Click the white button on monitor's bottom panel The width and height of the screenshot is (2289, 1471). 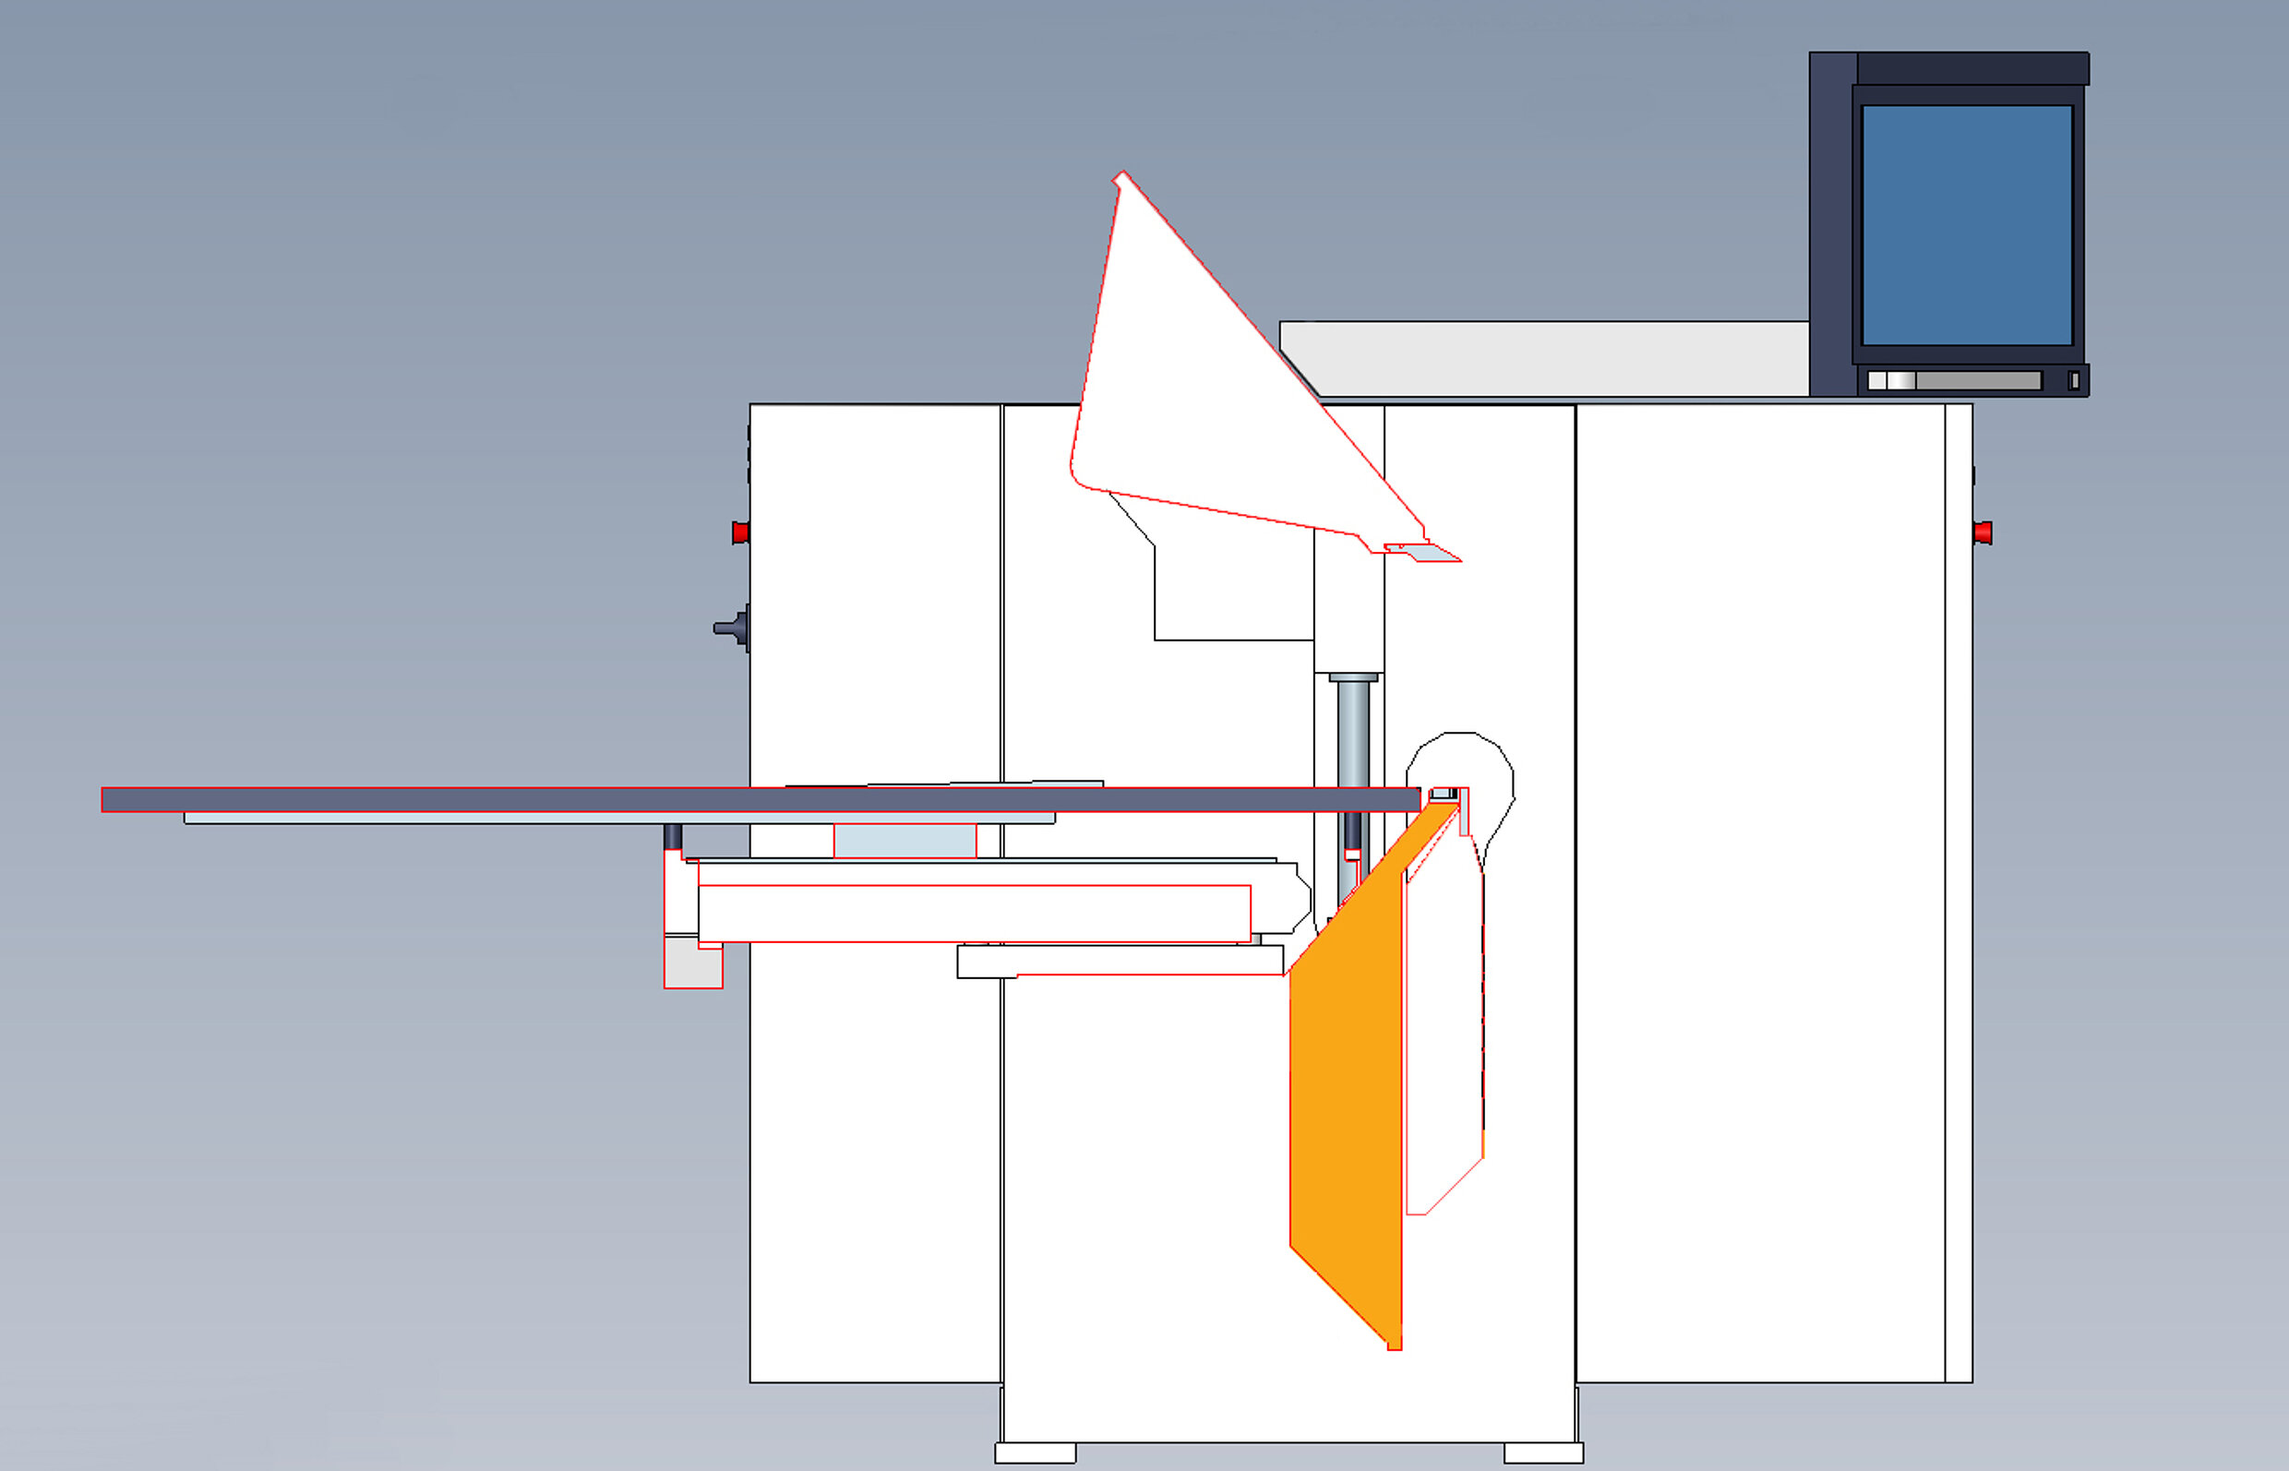click(x=1876, y=380)
